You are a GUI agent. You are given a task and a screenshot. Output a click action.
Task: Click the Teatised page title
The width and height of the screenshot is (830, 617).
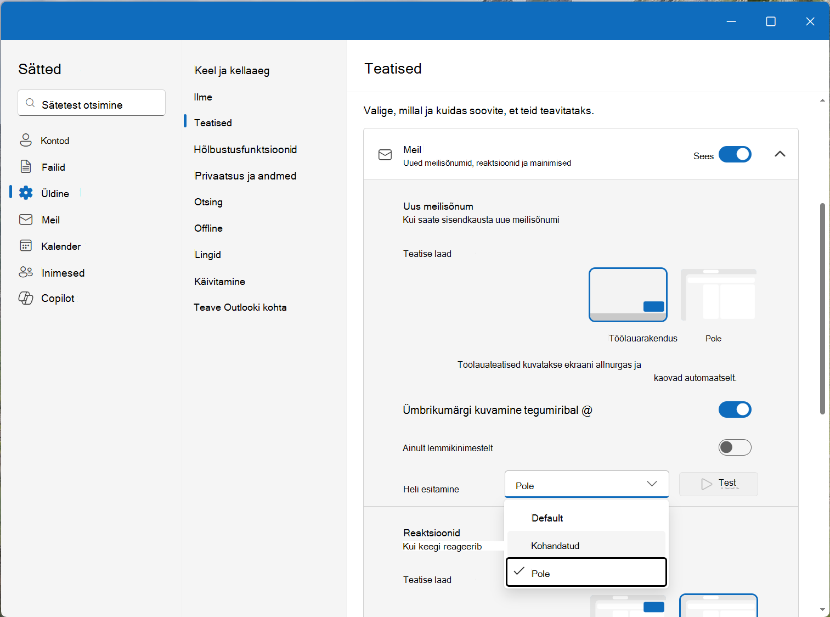(x=393, y=69)
